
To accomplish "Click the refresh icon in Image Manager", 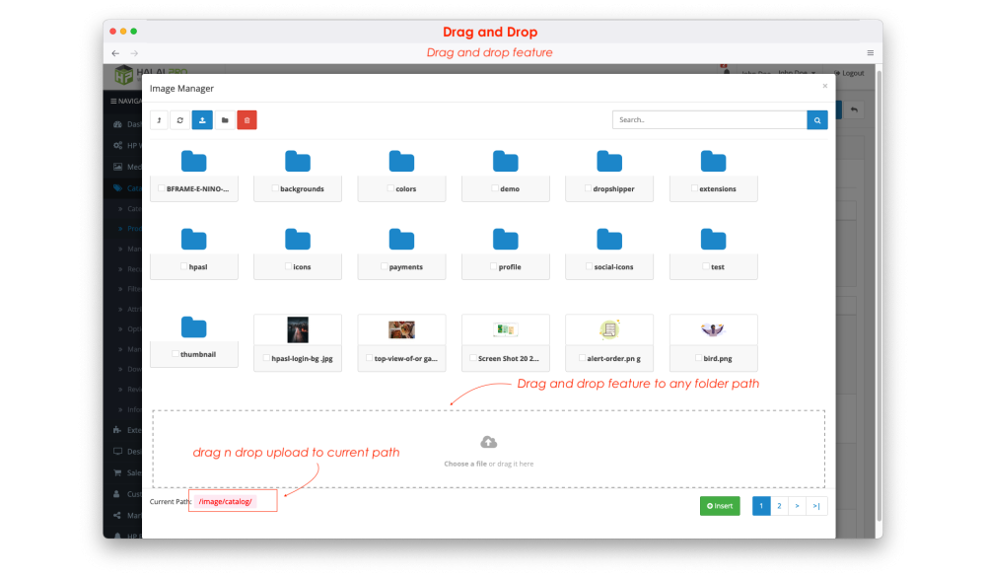I will point(179,120).
